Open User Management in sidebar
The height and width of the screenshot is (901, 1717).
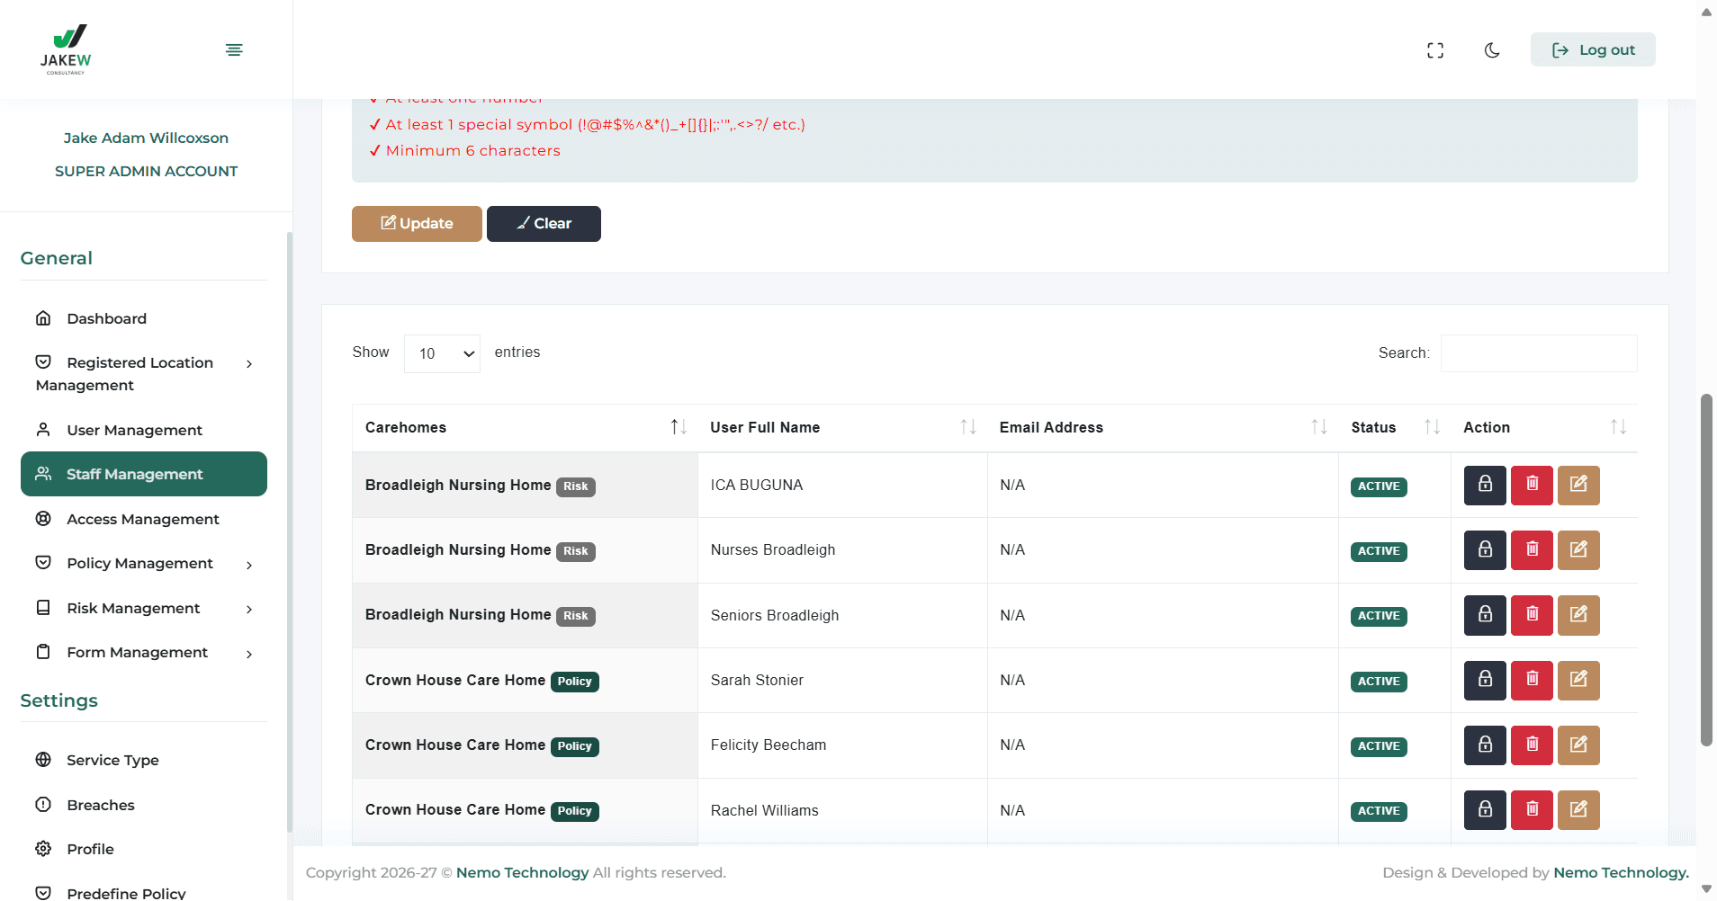tap(144, 430)
